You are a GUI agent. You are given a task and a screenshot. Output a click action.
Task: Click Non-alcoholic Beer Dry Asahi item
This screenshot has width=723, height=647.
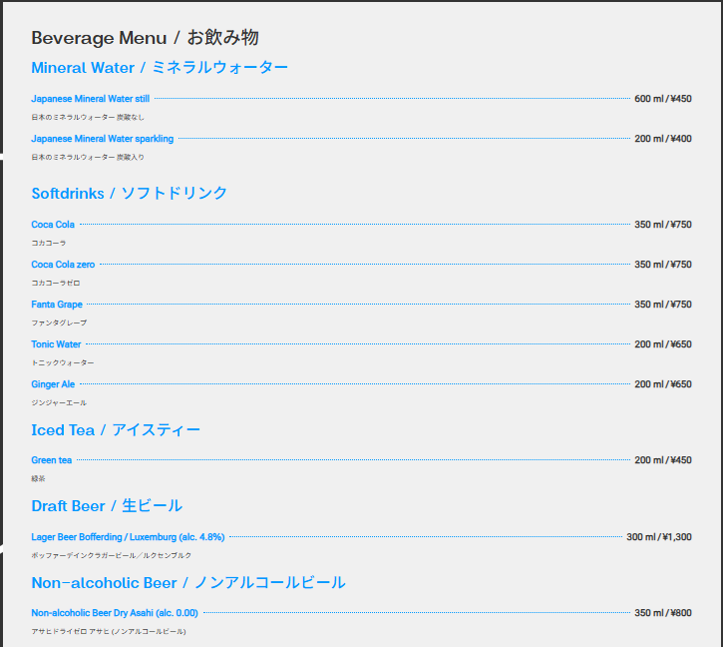click(115, 613)
